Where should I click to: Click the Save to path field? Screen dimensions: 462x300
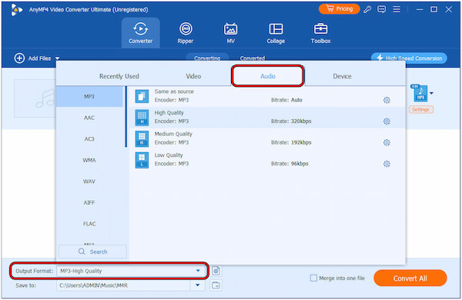click(124, 285)
